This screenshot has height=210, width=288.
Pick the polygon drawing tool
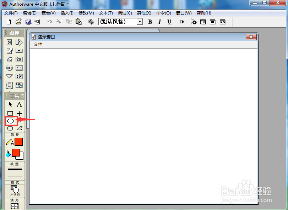pos(20,128)
